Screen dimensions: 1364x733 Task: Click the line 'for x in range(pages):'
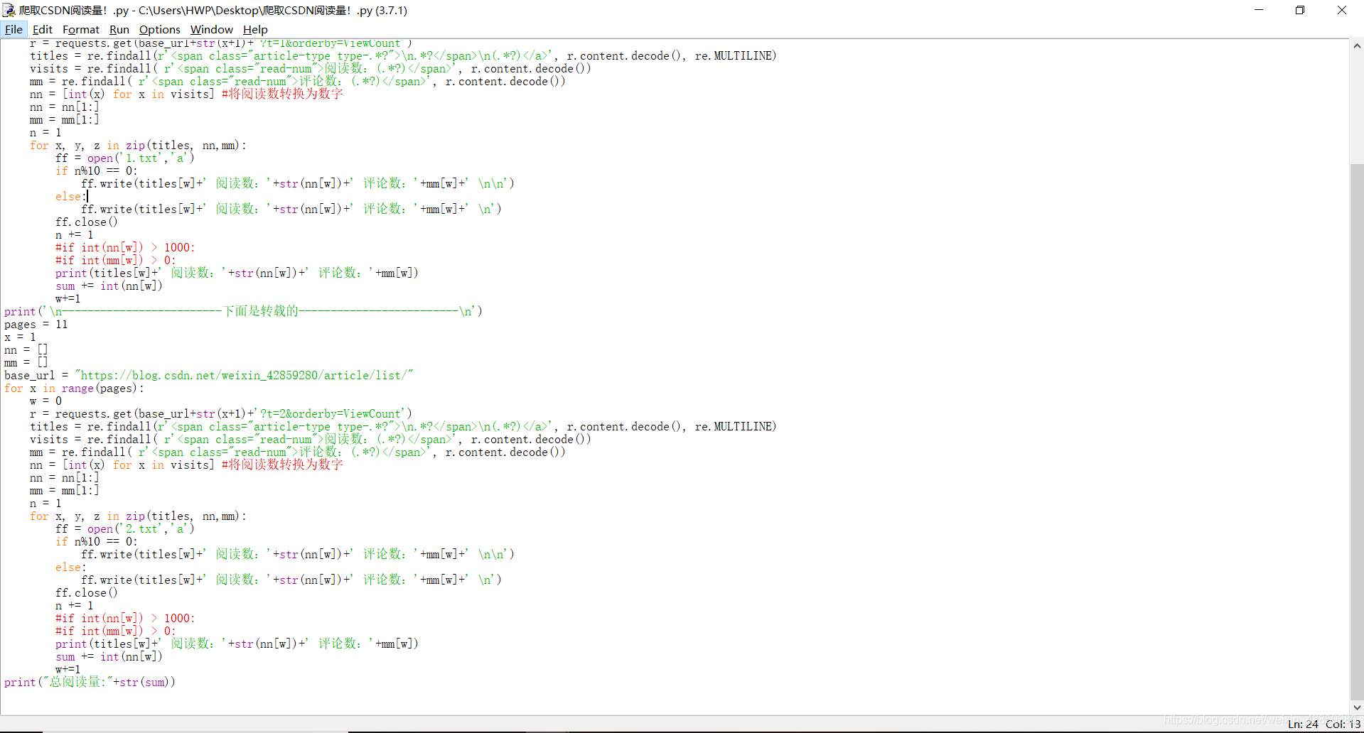[74, 389]
